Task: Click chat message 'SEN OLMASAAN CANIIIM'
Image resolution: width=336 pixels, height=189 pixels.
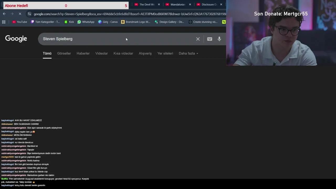Action: pyautogui.click(x=26, y=124)
